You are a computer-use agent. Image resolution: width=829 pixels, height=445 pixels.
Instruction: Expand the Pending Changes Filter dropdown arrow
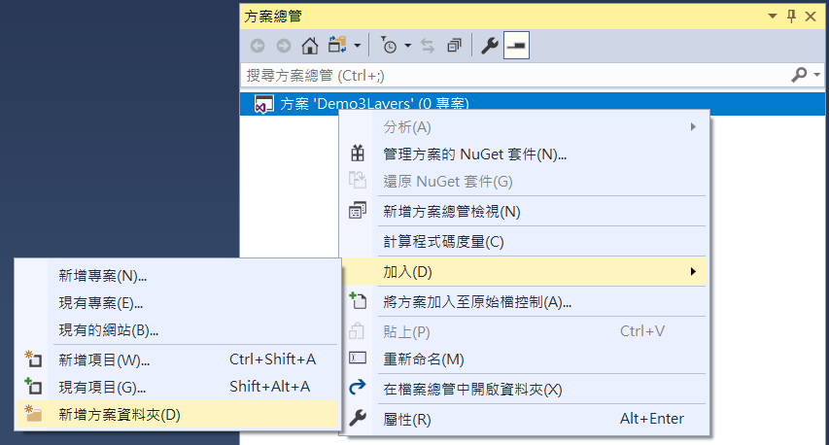[408, 46]
